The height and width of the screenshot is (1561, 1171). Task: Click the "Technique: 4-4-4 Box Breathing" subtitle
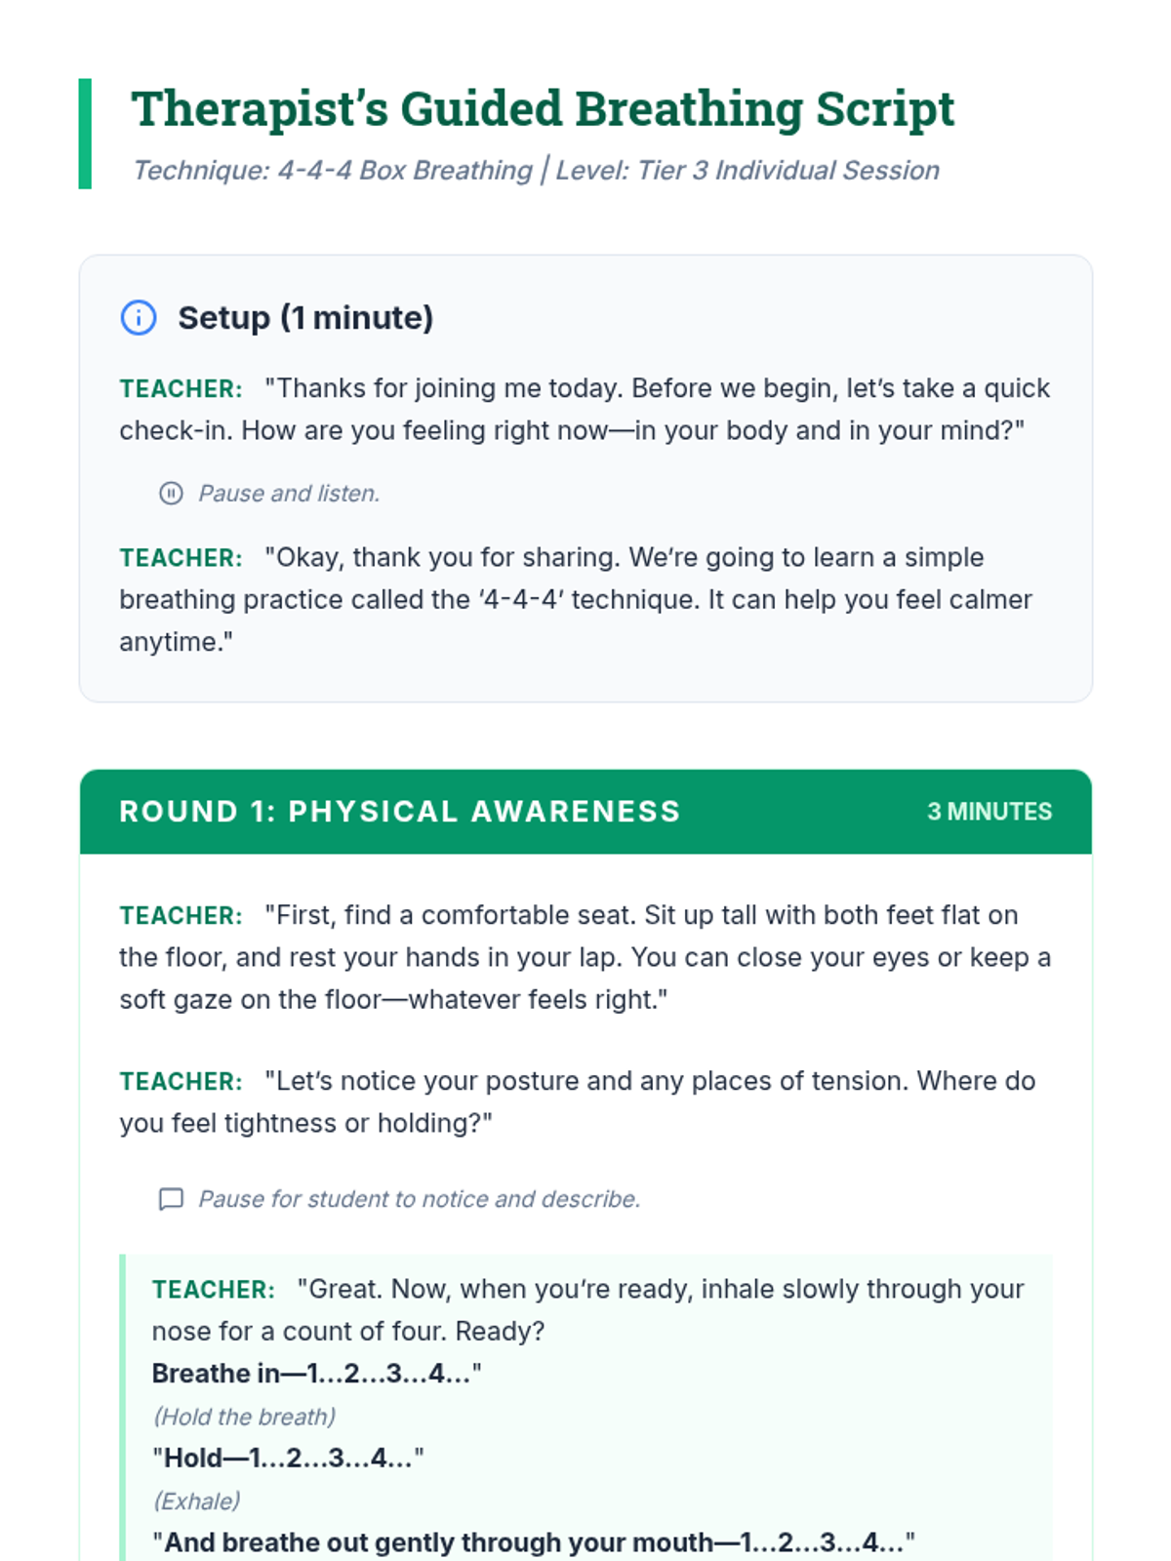click(333, 171)
